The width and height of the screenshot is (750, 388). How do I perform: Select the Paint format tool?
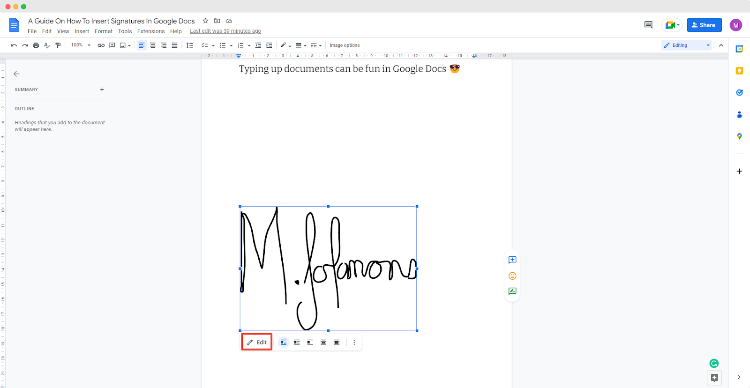[x=58, y=45]
